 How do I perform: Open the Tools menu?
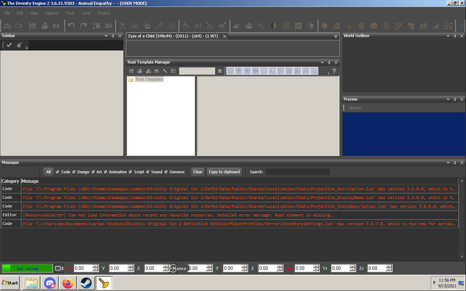[70, 13]
